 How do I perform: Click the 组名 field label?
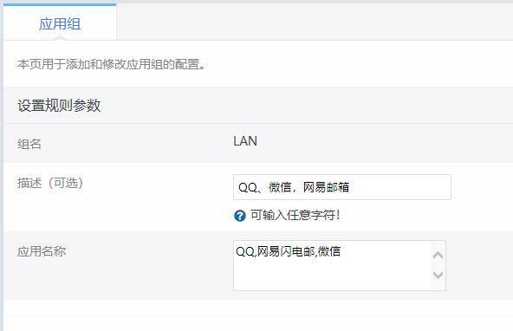coord(29,144)
